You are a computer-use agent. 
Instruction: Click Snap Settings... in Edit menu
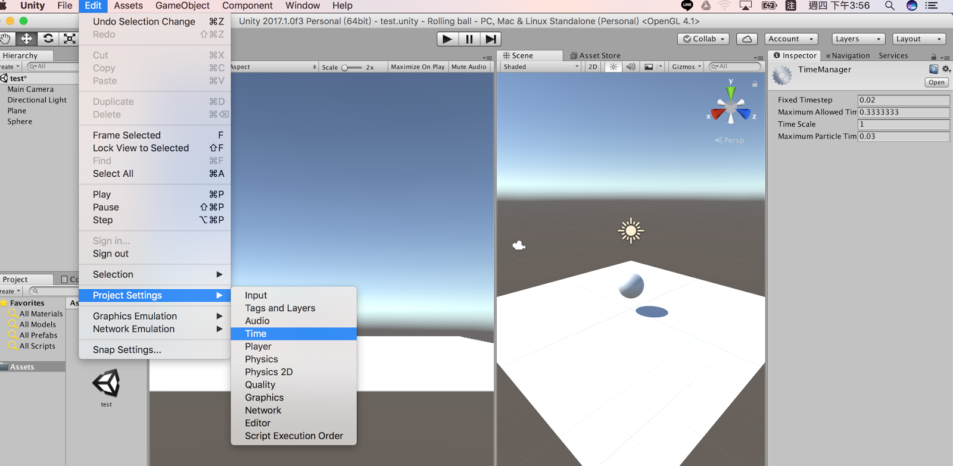tap(155, 350)
